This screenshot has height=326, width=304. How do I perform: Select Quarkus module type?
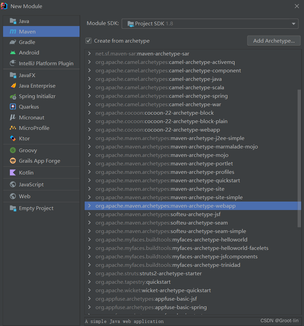point(41,107)
